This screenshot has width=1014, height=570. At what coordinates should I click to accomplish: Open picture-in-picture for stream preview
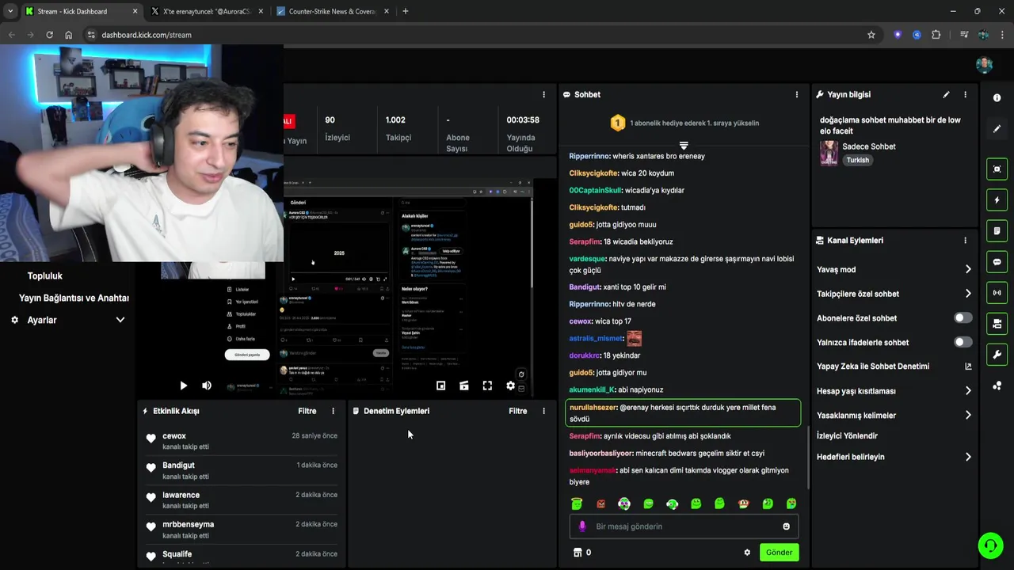coord(440,386)
